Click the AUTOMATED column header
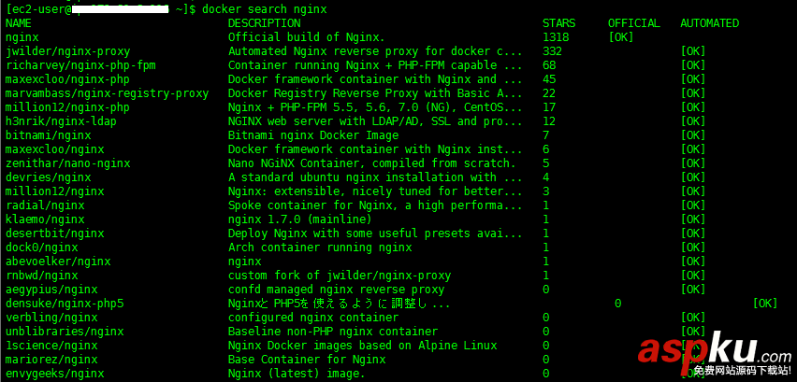Image resolution: width=797 pixels, height=382 pixels. [x=709, y=23]
